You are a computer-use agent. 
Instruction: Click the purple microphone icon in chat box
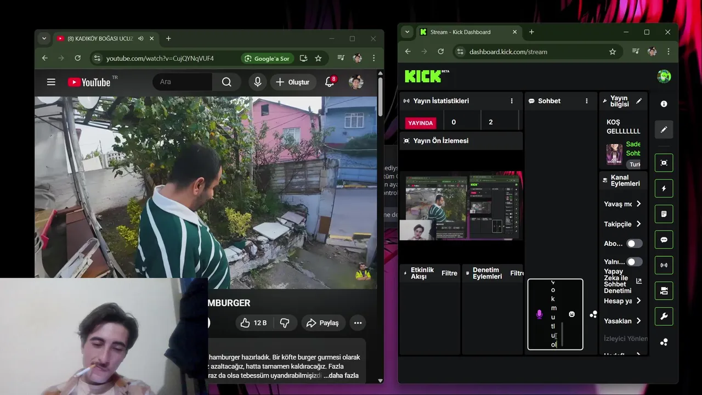(539, 314)
